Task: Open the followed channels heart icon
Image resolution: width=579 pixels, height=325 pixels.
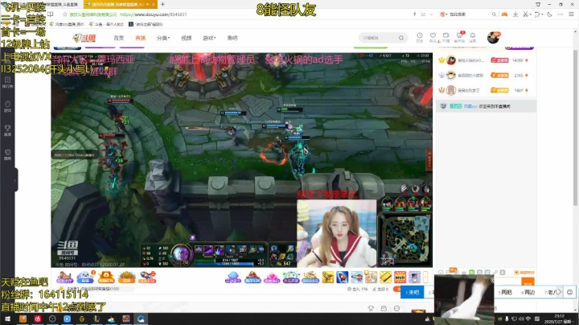Action: point(433,37)
